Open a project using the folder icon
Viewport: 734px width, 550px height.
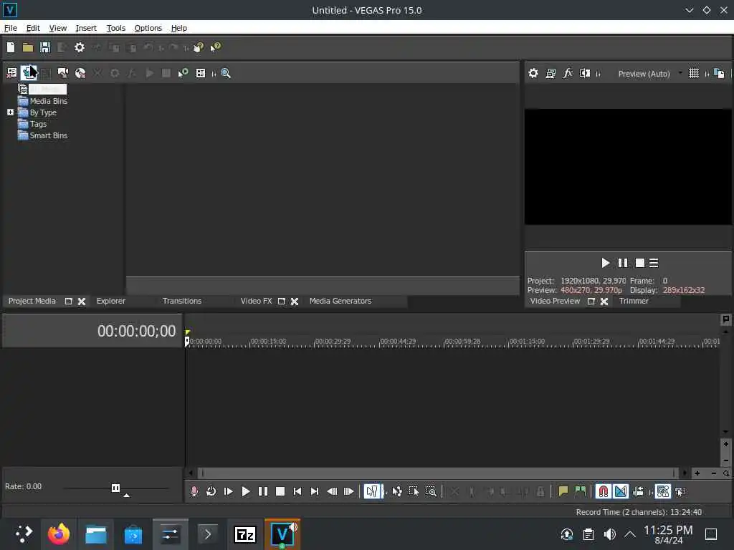click(28, 47)
